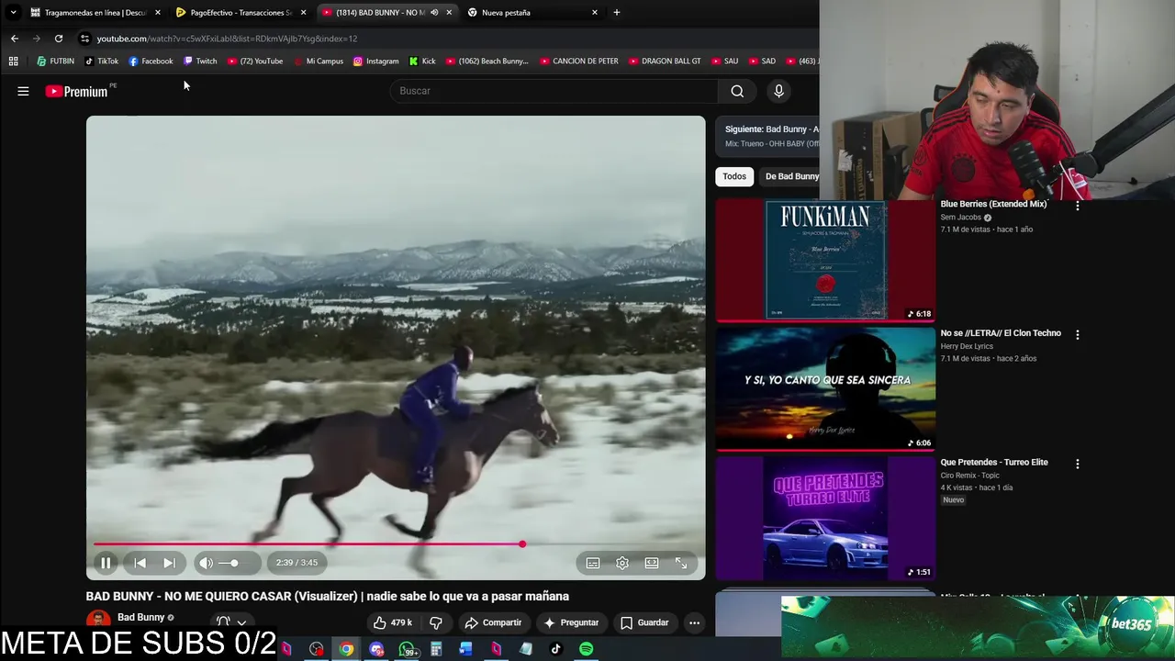Open options menu for Blue Berries video
Image resolution: width=1175 pixels, height=661 pixels.
click(x=1078, y=206)
